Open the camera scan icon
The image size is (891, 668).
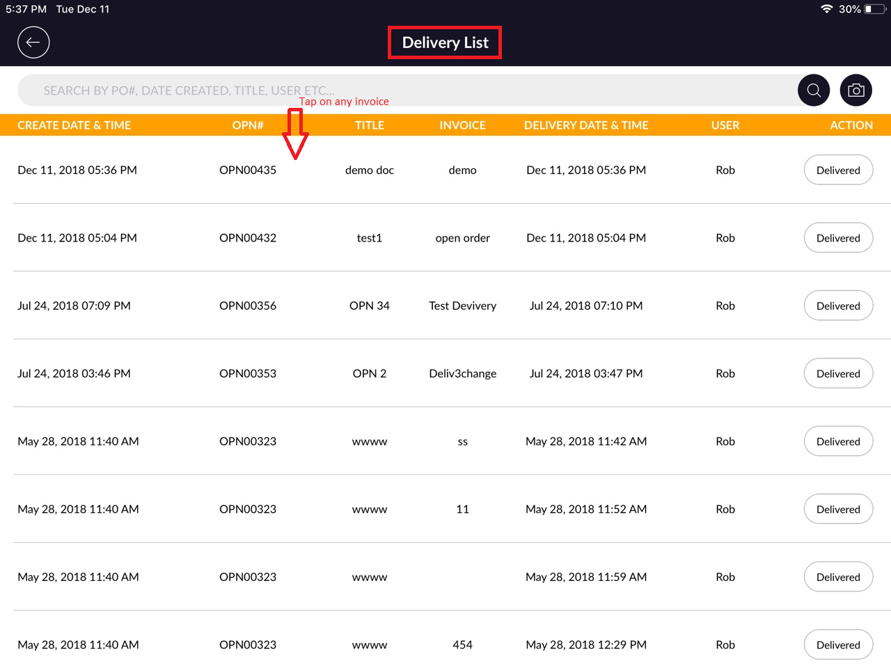(x=855, y=90)
